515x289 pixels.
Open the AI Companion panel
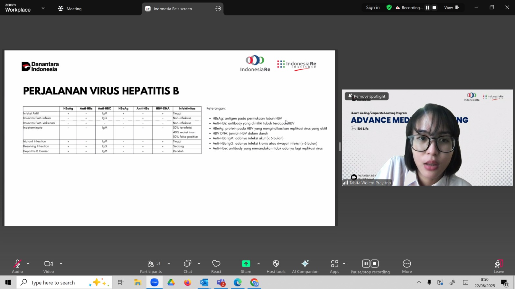point(305,266)
